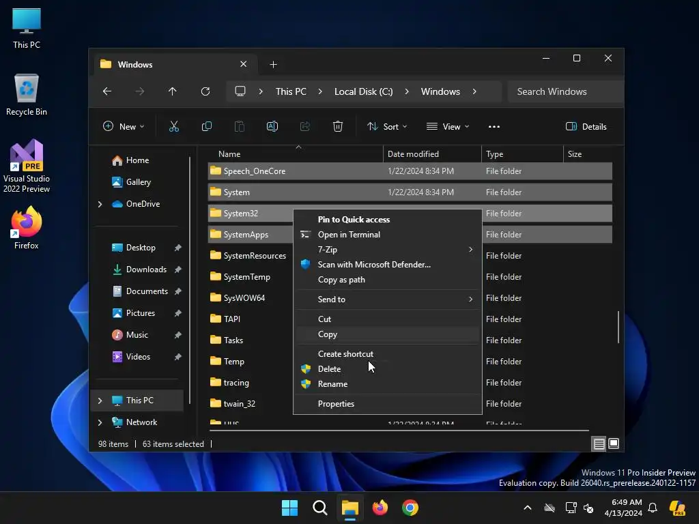Sort by the Name column header
The height and width of the screenshot is (524, 699).
click(295, 154)
